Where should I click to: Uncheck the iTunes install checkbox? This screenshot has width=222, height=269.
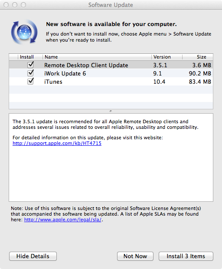[30, 81]
